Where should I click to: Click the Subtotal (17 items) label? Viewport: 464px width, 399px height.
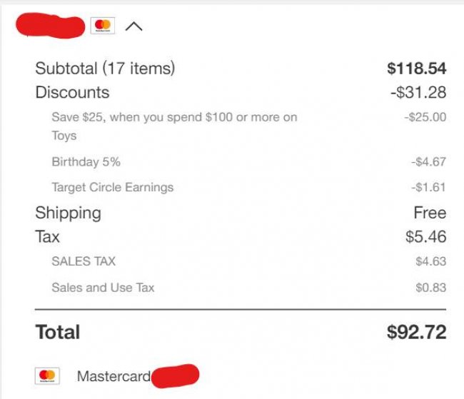pos(105,69)
